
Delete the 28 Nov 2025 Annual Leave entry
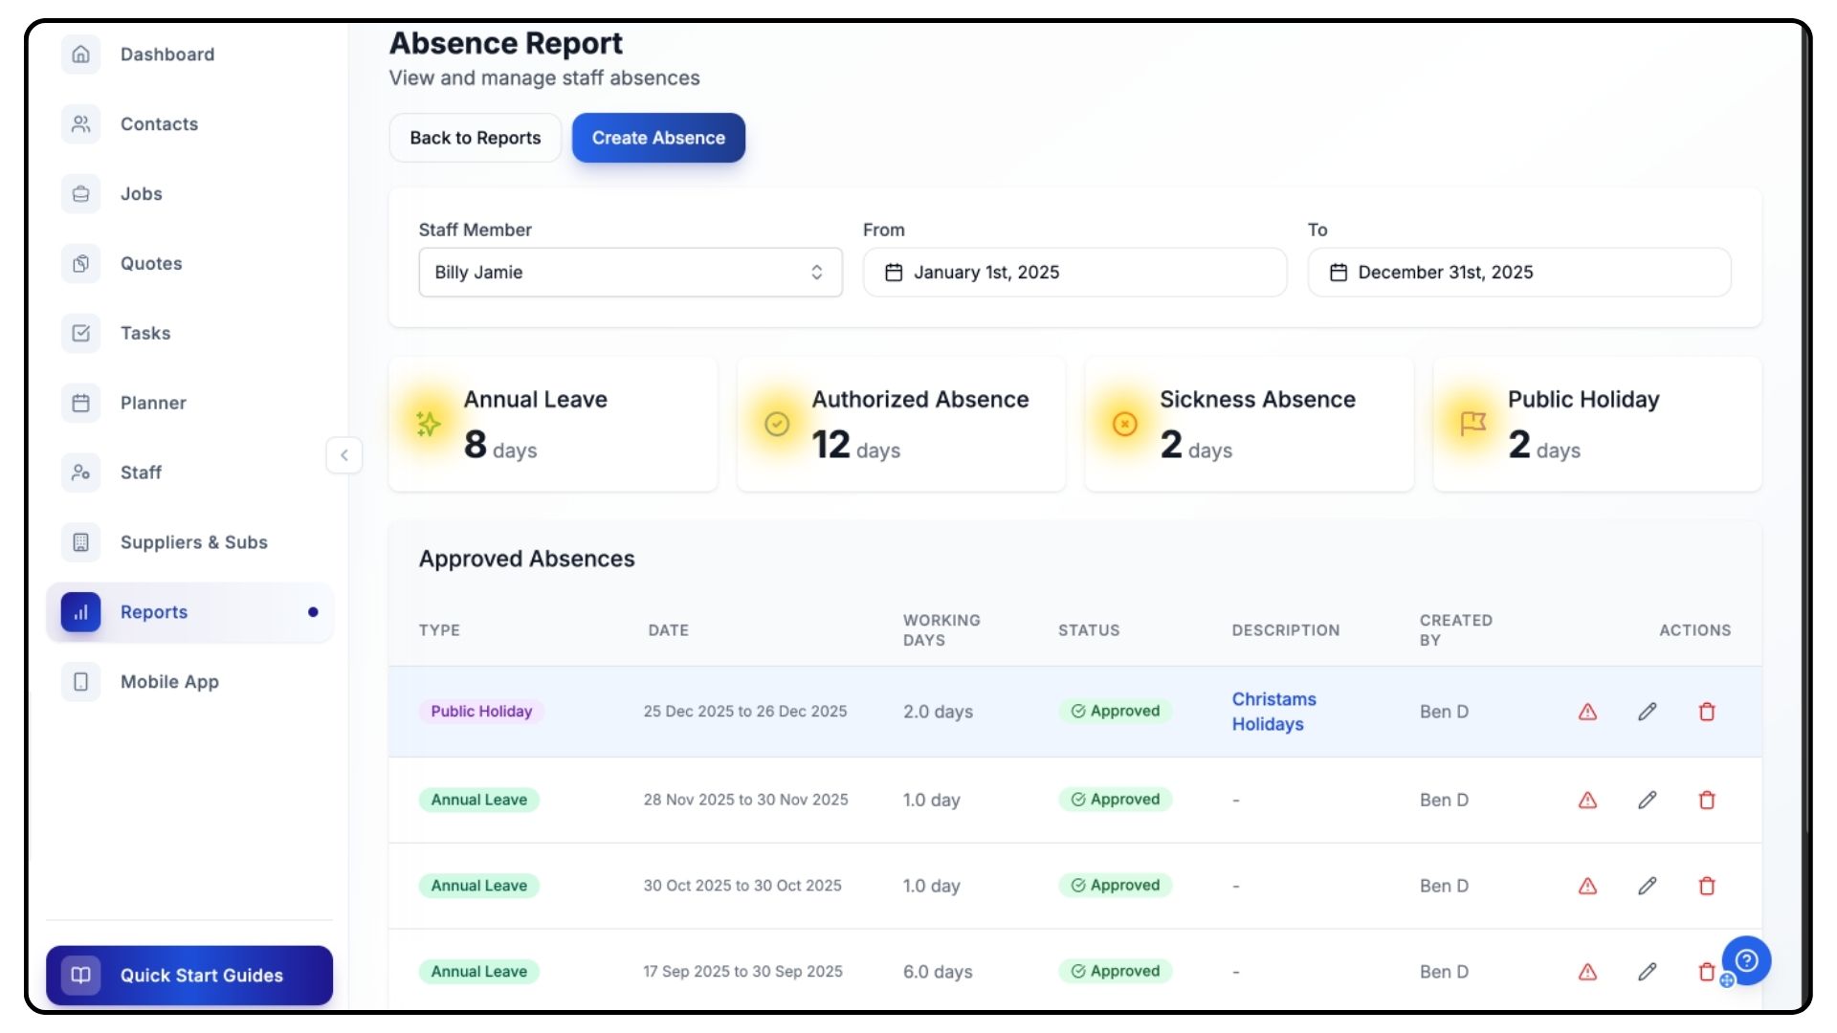(1706, 800)
